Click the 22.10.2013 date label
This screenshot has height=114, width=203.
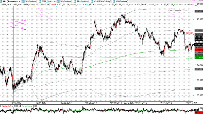(x=129, y=103)
